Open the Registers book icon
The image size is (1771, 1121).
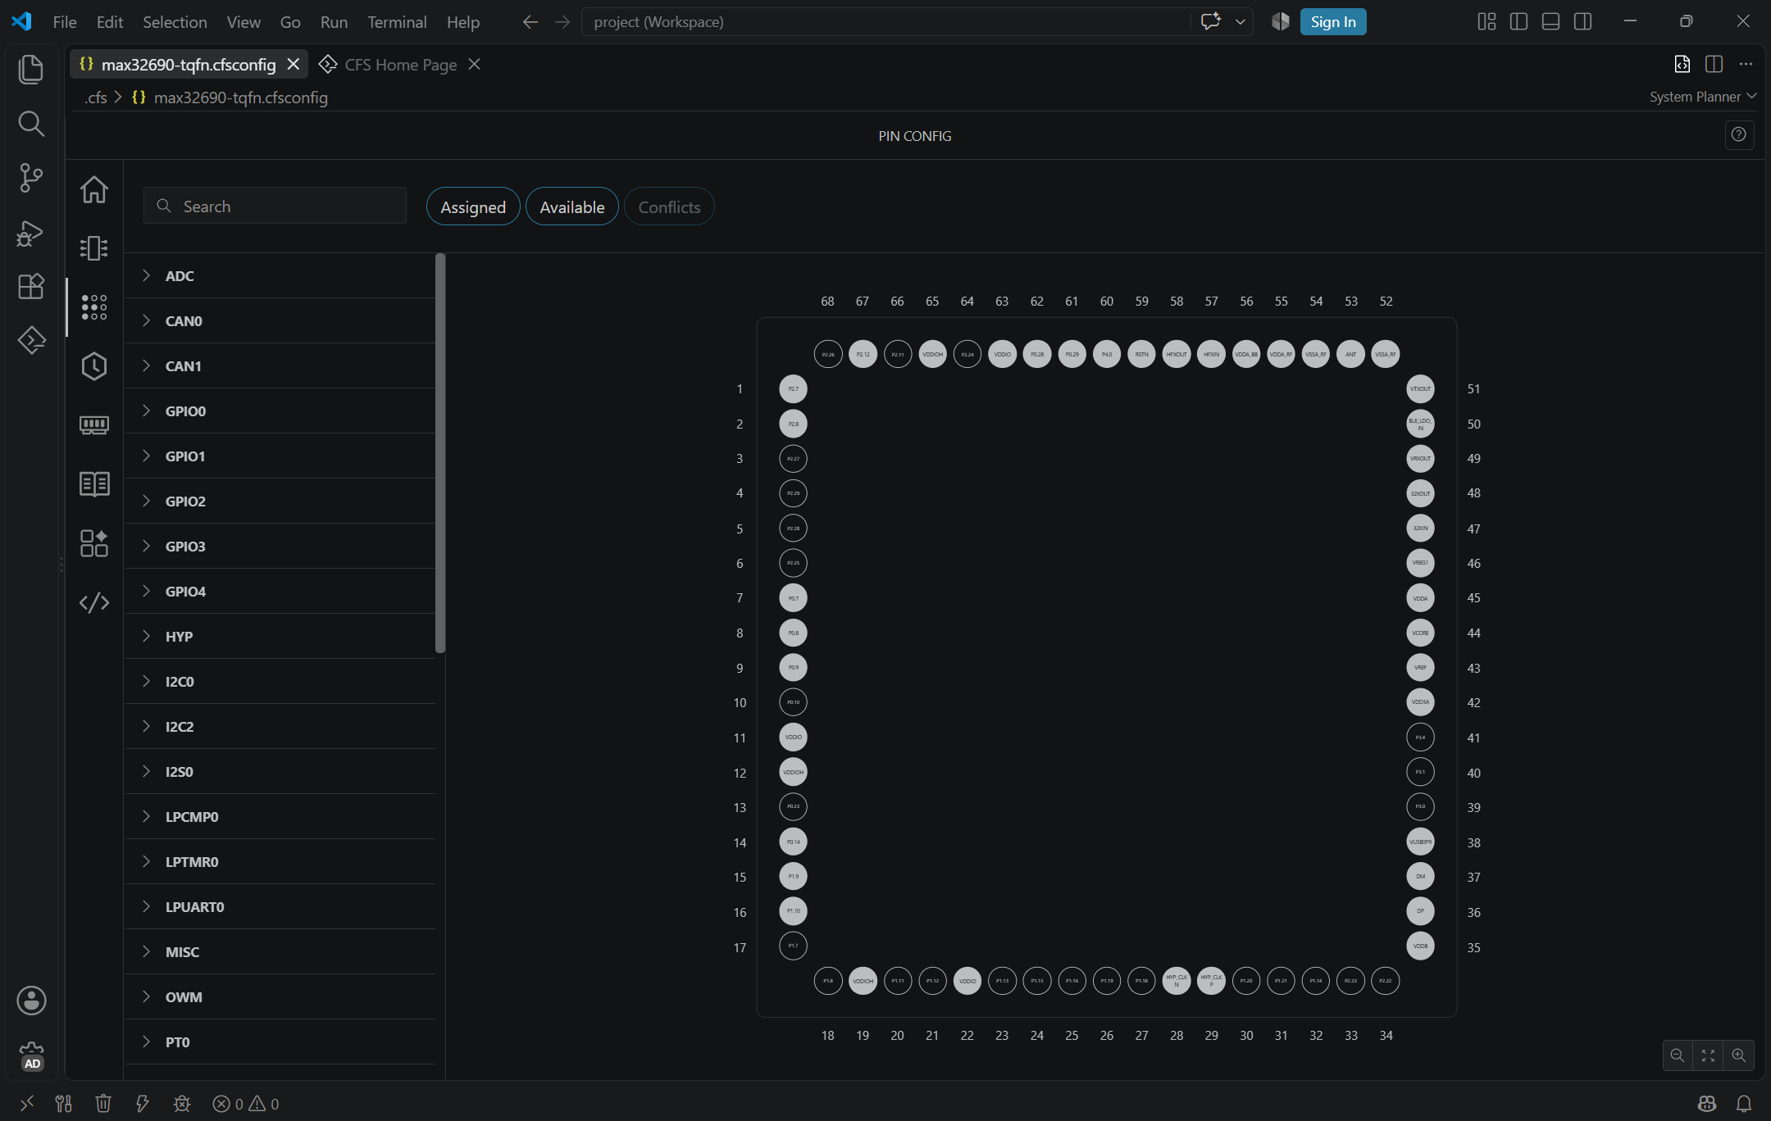(94, 484)
